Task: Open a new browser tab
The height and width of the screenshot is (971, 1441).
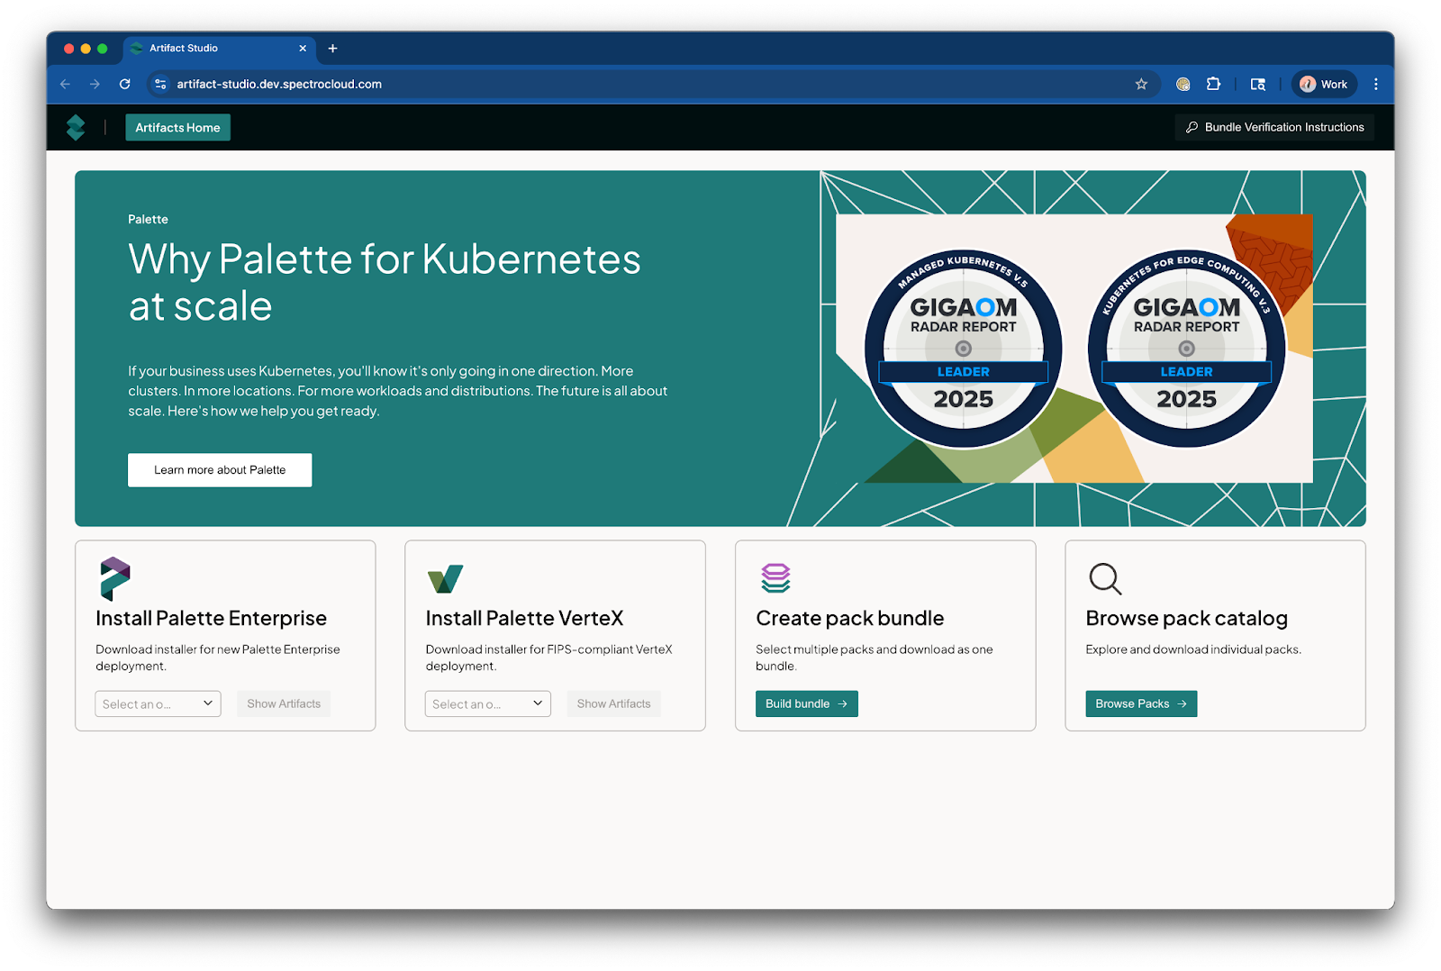Action: click(332, 49)
